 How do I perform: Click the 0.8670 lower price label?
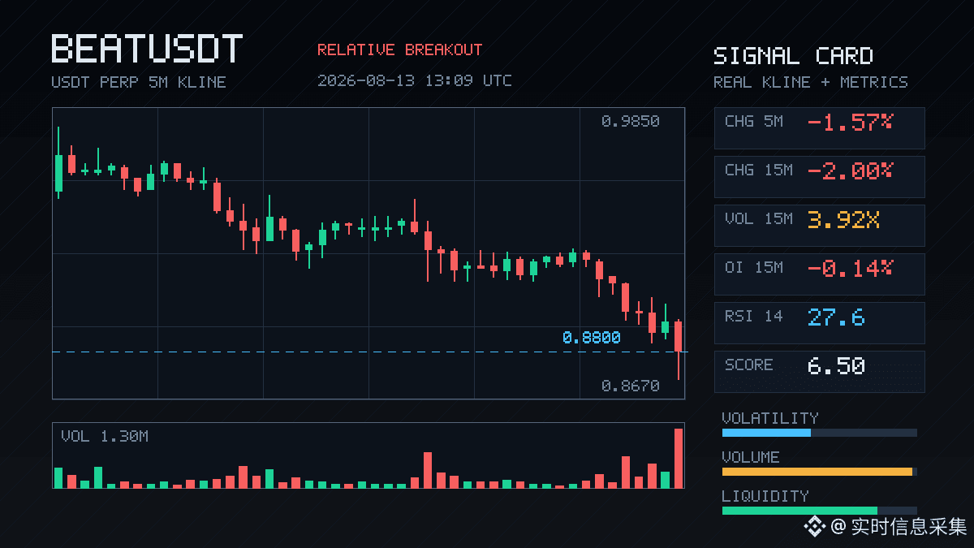click(631, 386)
